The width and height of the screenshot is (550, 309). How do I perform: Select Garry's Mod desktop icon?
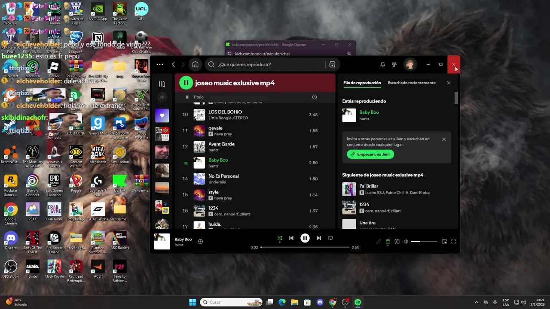tap(98, 127)
